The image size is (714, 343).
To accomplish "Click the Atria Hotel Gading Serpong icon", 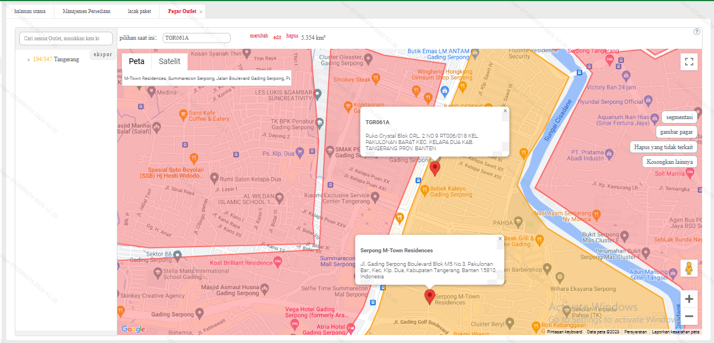I will point(351,328).
